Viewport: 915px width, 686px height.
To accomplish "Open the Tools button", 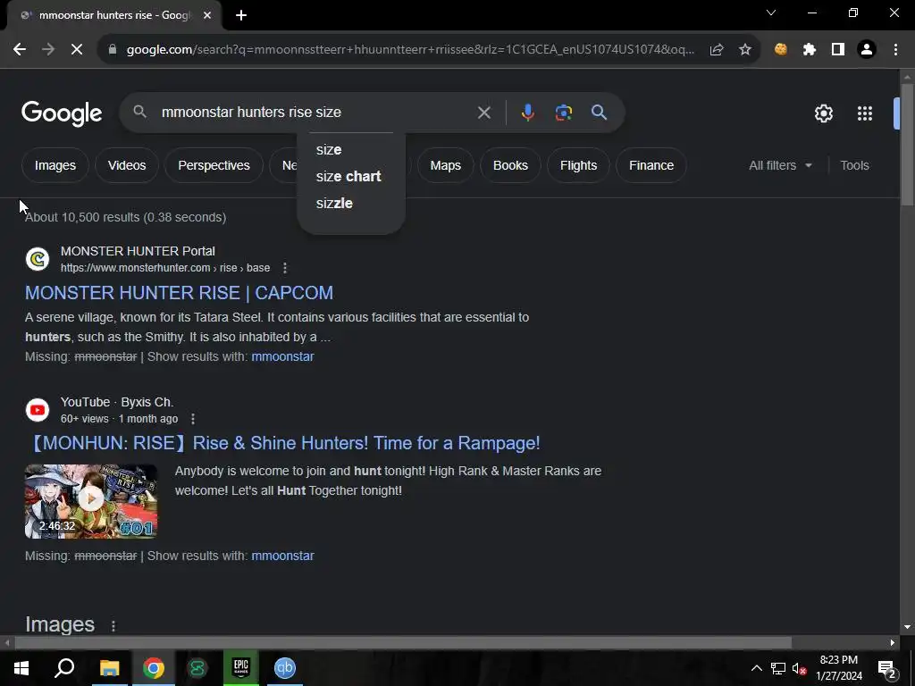I will tap(854, 165).
